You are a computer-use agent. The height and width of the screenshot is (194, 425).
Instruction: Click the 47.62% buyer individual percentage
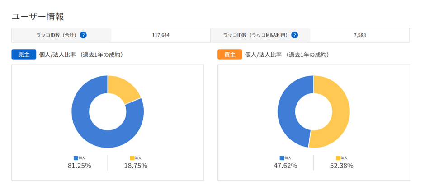click(285, 166)
